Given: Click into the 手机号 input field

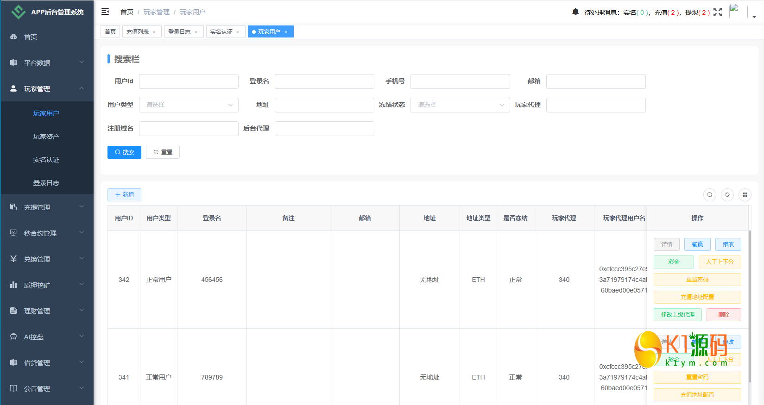Looking at the screenshot, I should point(460,81).
